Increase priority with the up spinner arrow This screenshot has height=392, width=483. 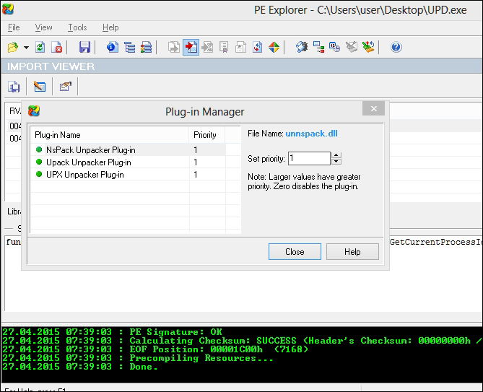click(x=336, y=154)
